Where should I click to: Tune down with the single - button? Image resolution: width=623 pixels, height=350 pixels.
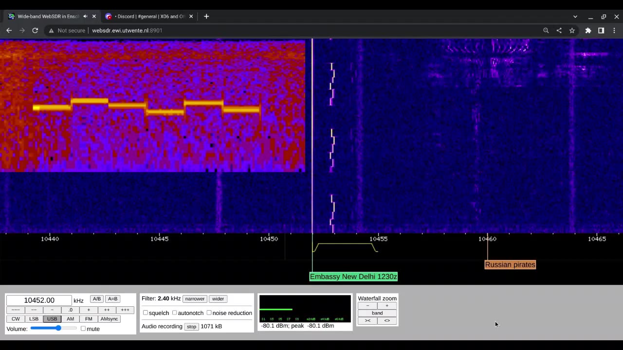coord(52,310)
